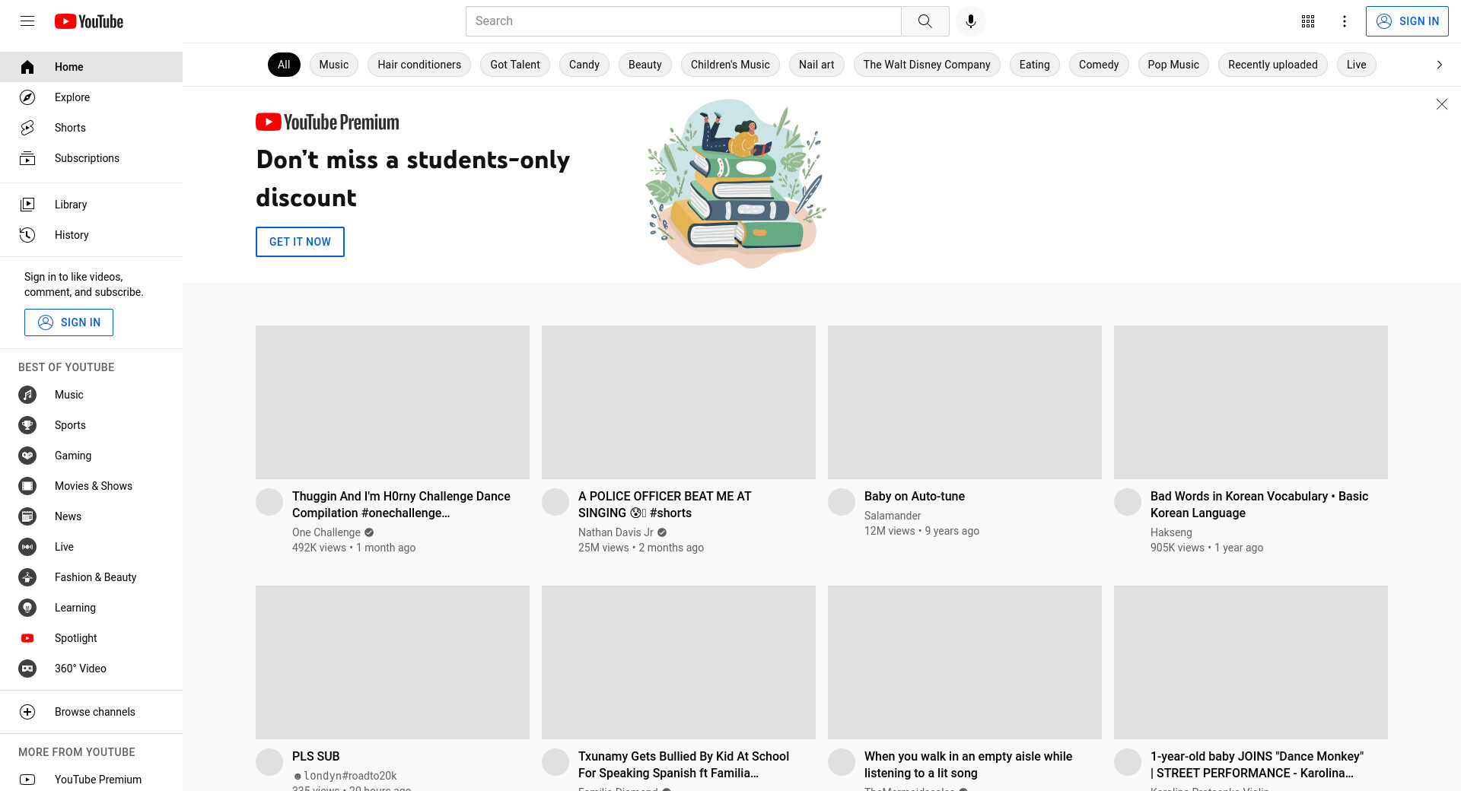The image size is (1461, 791).
Task: Open Hakseng channel link
Action: [x=1171, y=532]
